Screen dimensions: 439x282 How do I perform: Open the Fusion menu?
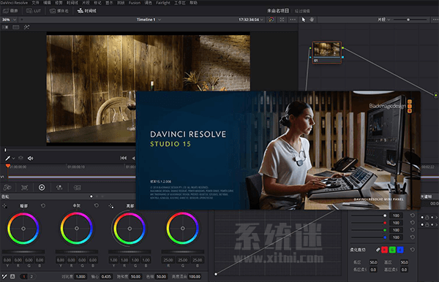click(x=135, y=2)
